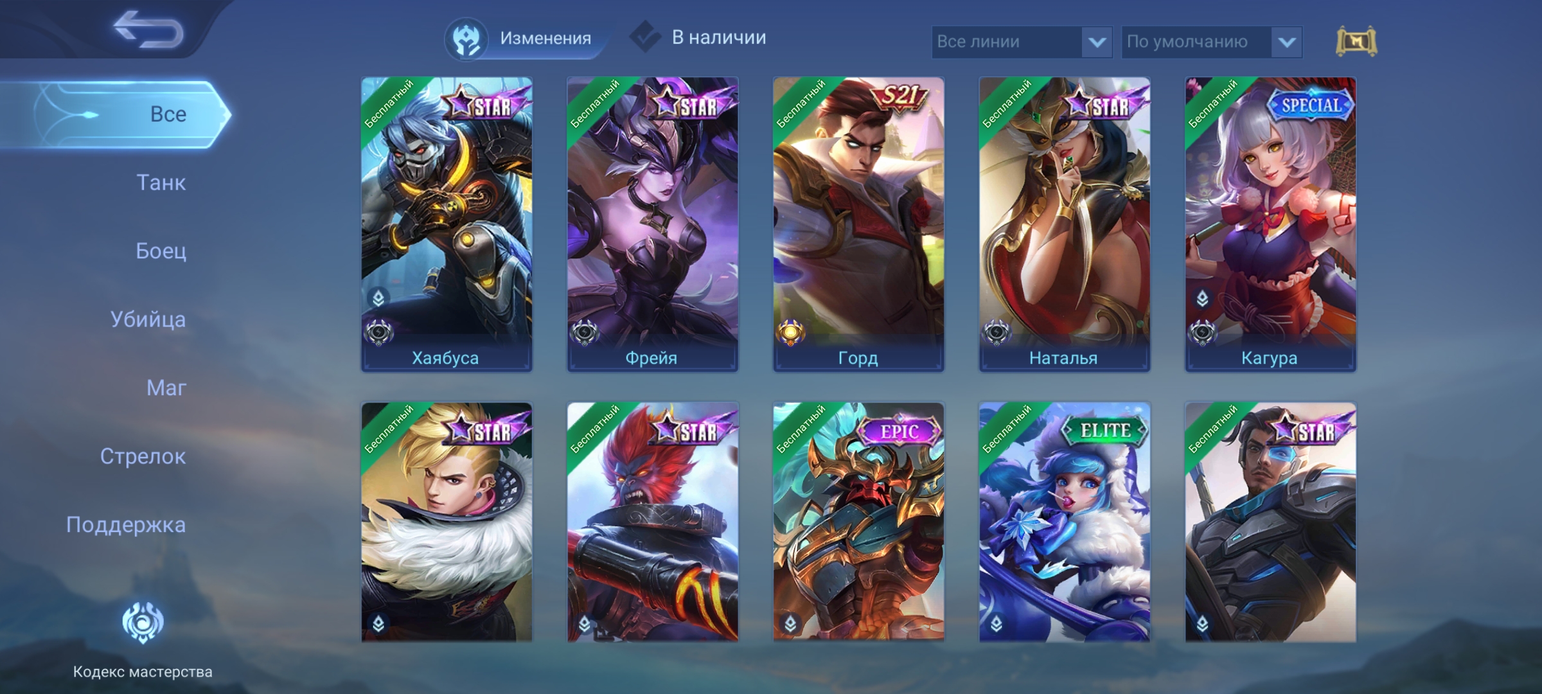Image resolution: width=1542 pixels, height=694 pixels.
Task: Open the Поддержка role filter
Action: [x=126, y=525]
